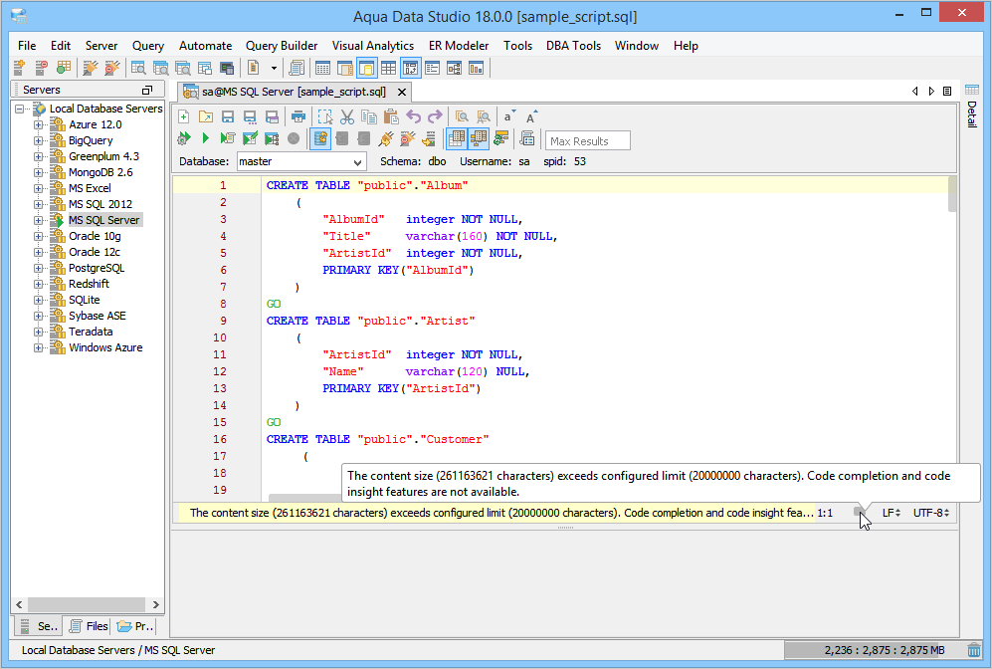The width and height of the screenshot is (992, 669).
Task: Cut selection using the scissors icon
Action: point(346,117)
